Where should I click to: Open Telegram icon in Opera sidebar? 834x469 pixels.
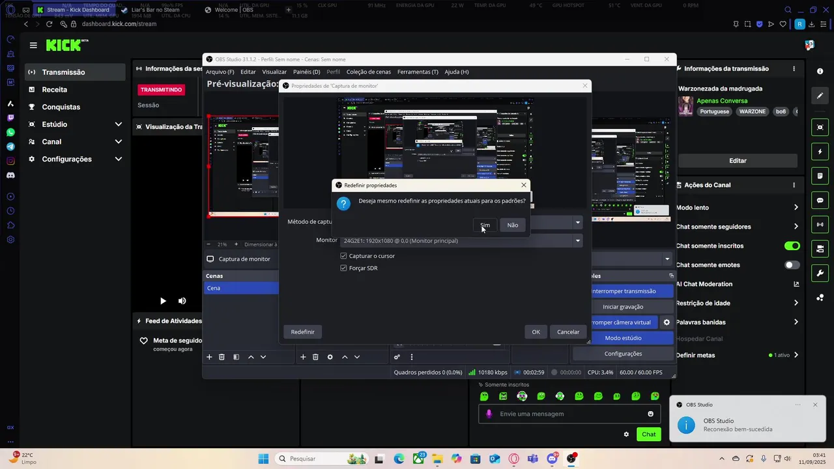coord(10,147)
